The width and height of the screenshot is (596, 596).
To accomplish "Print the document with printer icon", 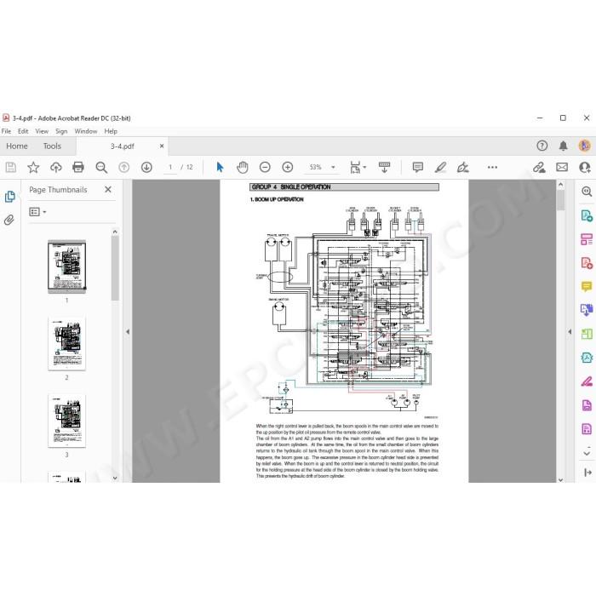I will coord(78,167).
